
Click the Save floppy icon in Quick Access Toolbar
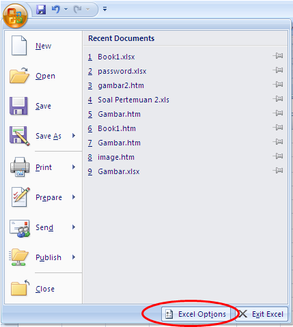coord(41,10)
